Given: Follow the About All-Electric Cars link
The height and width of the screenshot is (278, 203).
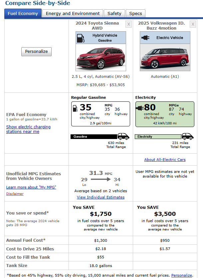Looking at the screenshot, I should pyautogui.click(x=165, y=160).
